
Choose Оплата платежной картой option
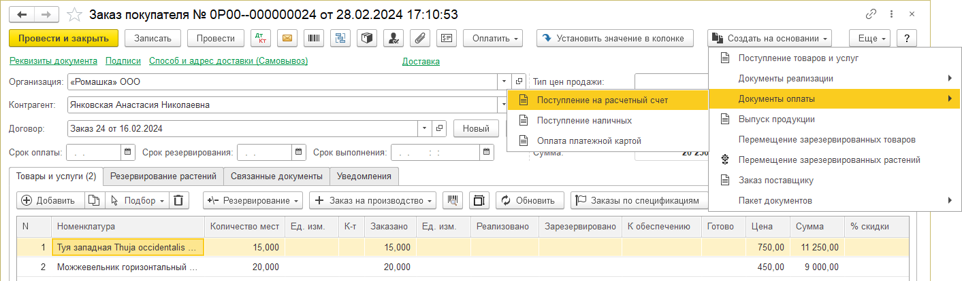(x=589, y=141)
